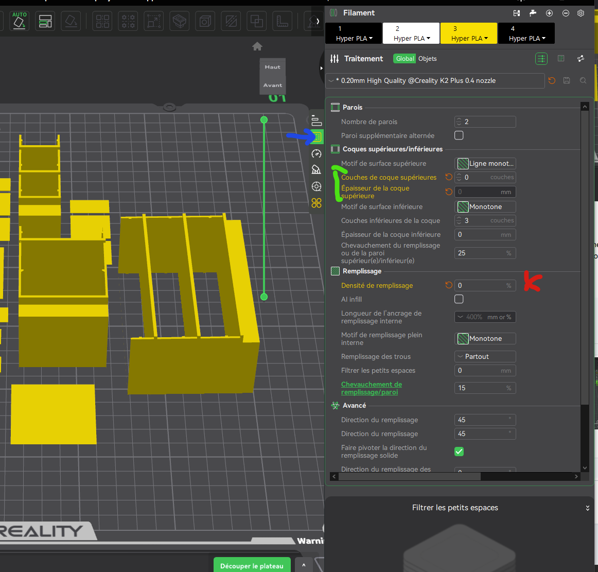Screen dimensions: 598x572
Task: Expand the Remplissage des trous dropdown
Action: tap(485, 356)
